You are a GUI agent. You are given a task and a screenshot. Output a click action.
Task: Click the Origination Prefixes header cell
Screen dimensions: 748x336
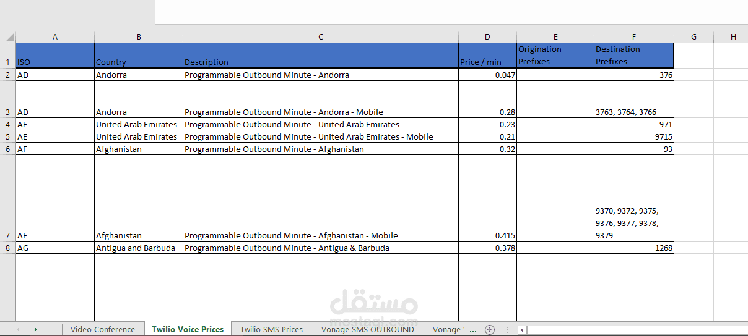[x=555, y=56]
